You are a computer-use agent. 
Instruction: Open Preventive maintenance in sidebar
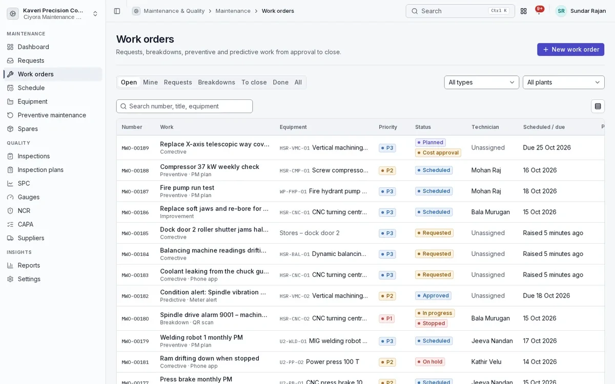53,115
